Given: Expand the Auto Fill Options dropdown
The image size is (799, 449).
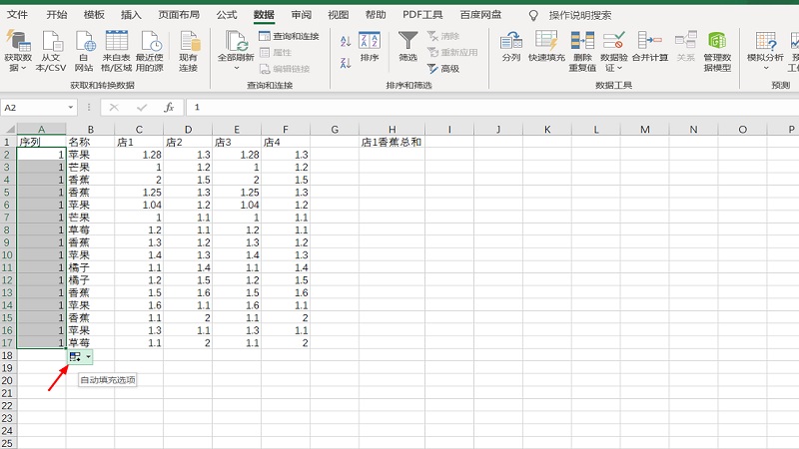Looking at the screenshot, I should (89, 356).
